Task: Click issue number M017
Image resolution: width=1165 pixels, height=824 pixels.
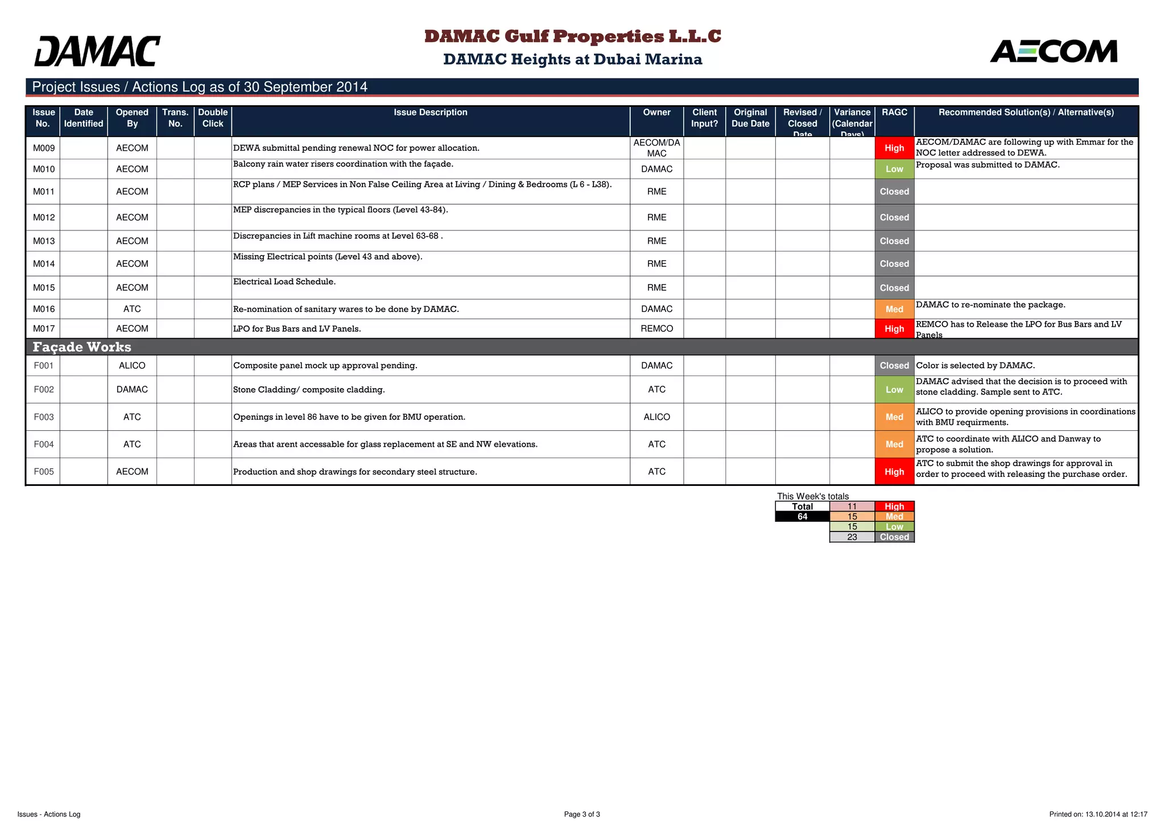Action: tap(44, 328)
